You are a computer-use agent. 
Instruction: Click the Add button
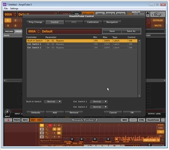tap(55, 112)
